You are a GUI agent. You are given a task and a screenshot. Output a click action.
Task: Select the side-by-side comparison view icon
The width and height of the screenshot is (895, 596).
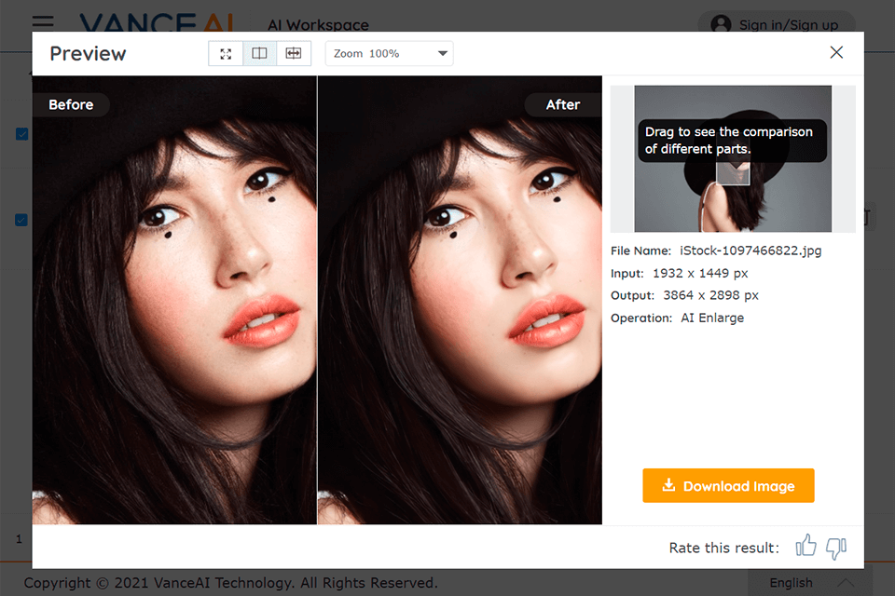[259, 53]
